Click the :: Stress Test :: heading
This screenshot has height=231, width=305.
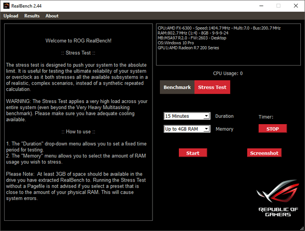[x=78, y=53]
